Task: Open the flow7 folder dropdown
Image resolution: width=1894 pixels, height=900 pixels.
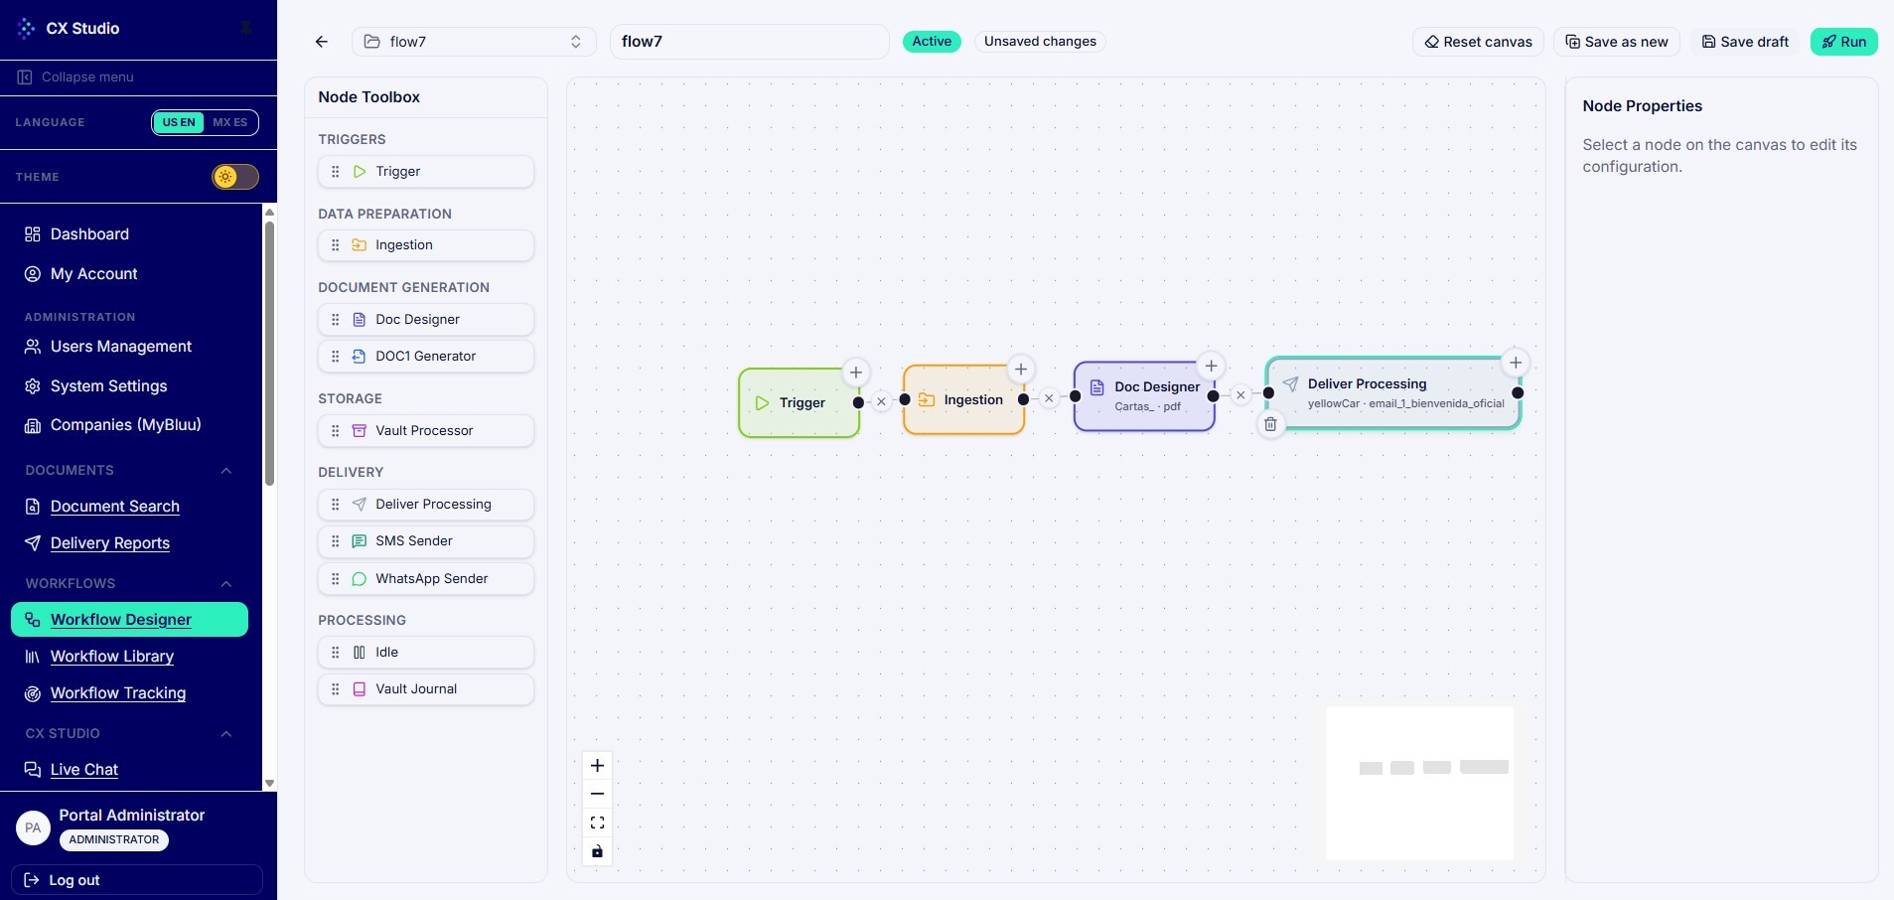Action: 474,42
